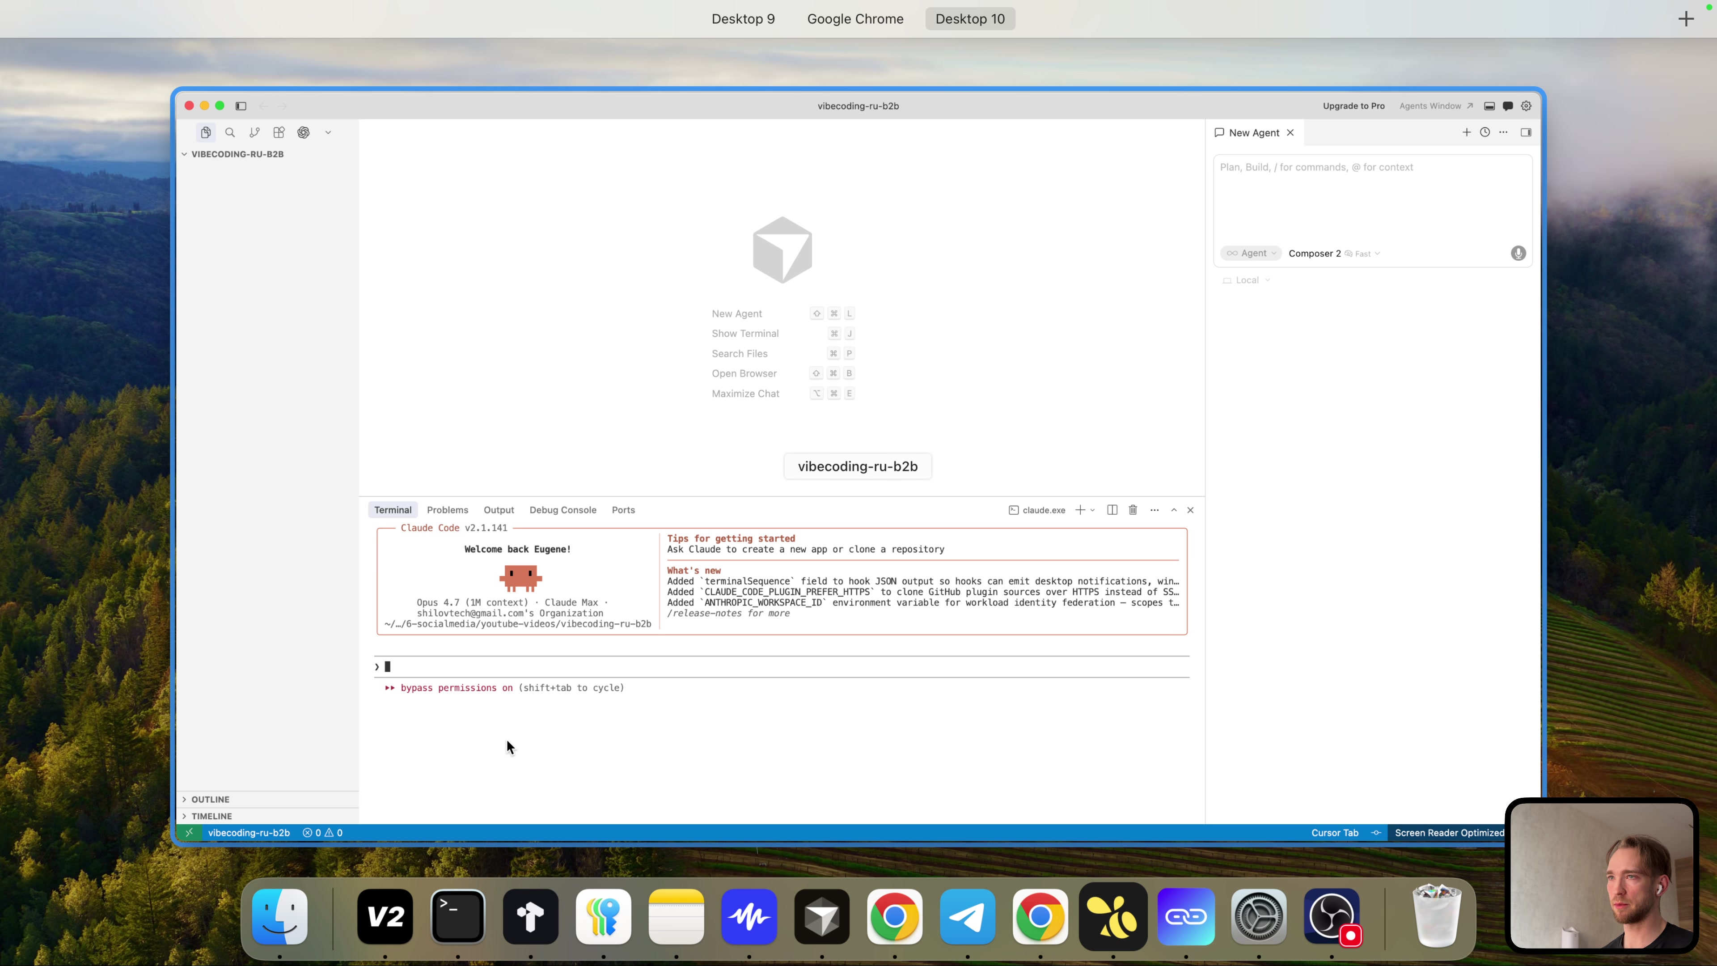Switch to the Debug Console tab
This screenshot has width=1717, height=966.
562,510
